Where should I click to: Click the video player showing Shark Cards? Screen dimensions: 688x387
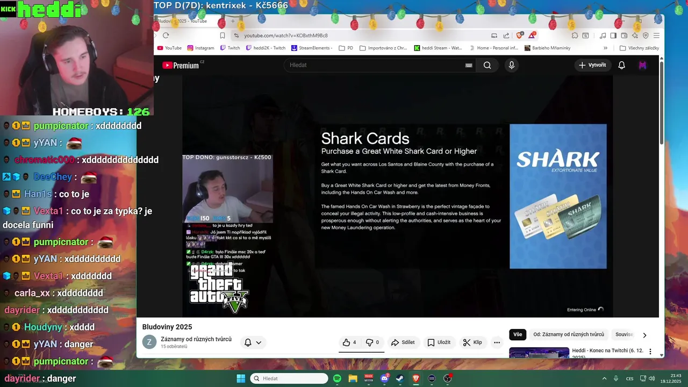[x=397, y=196]
